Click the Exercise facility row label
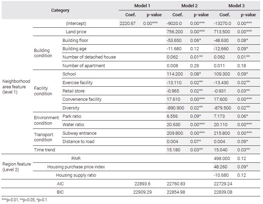The height and width of the screenshot is (204, 263). pos(77,82)
